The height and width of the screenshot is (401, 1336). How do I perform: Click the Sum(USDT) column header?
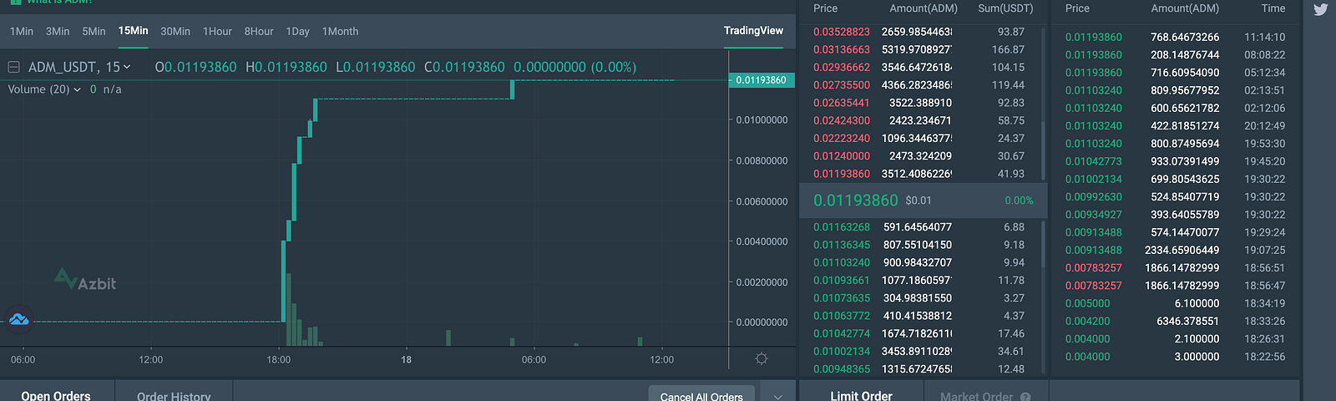(x=1005, y=8)
